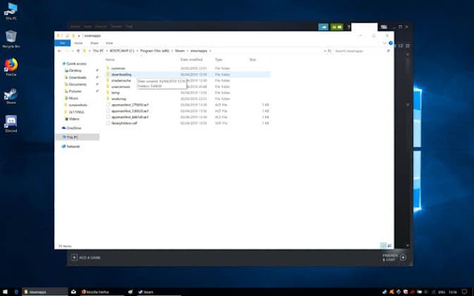Refresh the steamapps folder view
The image size is (474, 296).
(330, 51)
